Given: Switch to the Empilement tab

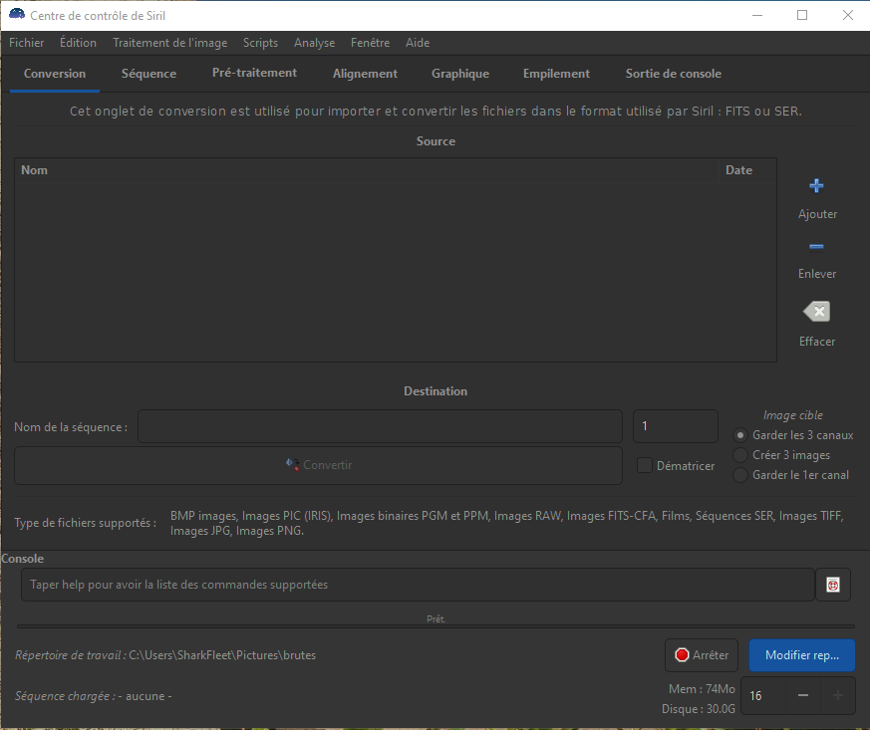Looking at the screenshot, I should point(556,74).
